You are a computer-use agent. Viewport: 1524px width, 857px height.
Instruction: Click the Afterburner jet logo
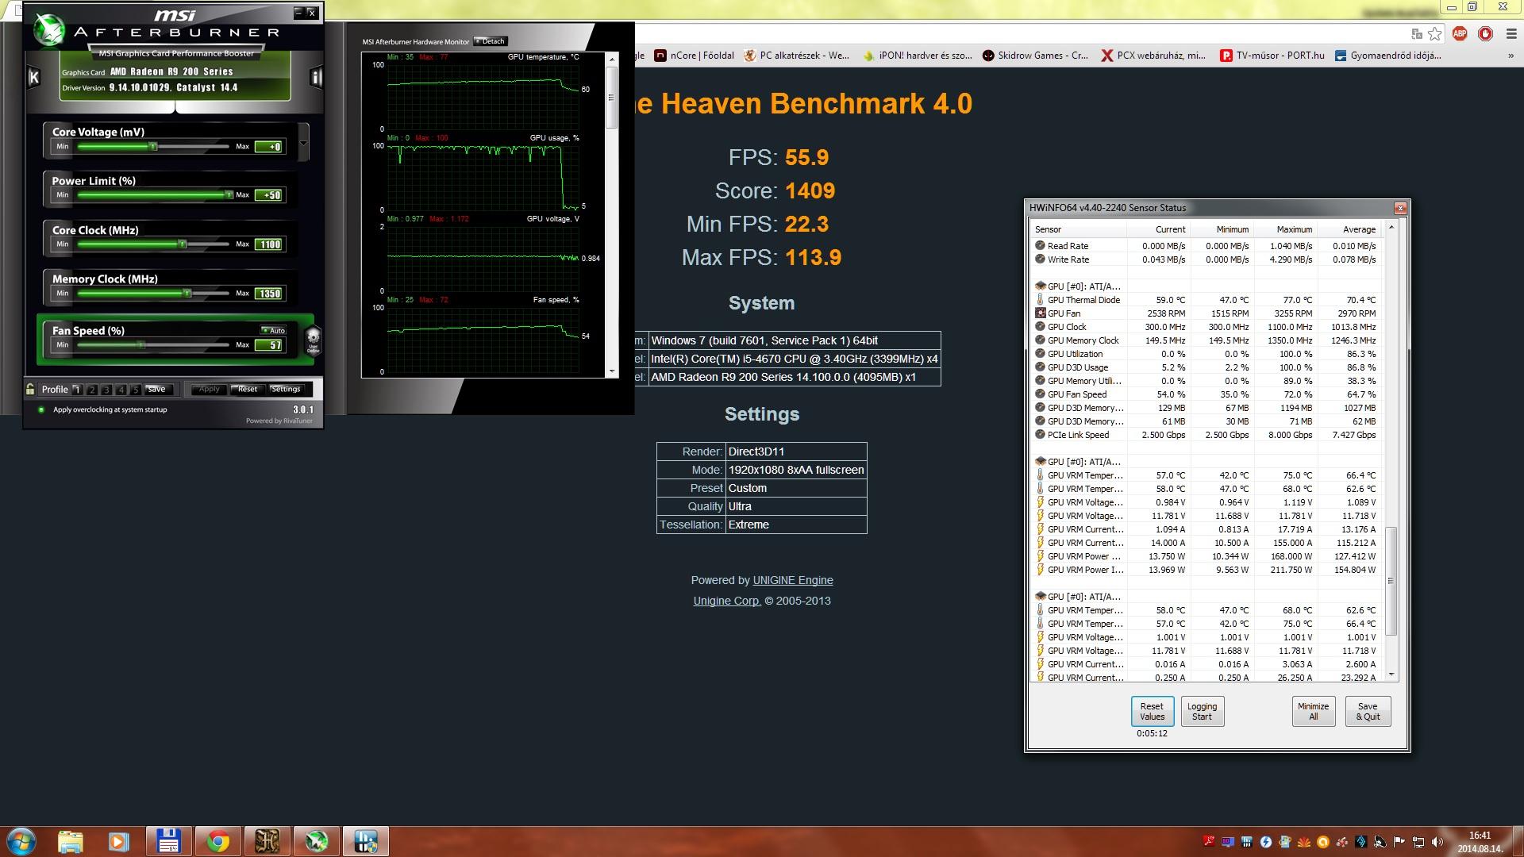pyautogui.click(x=49, y=30)
